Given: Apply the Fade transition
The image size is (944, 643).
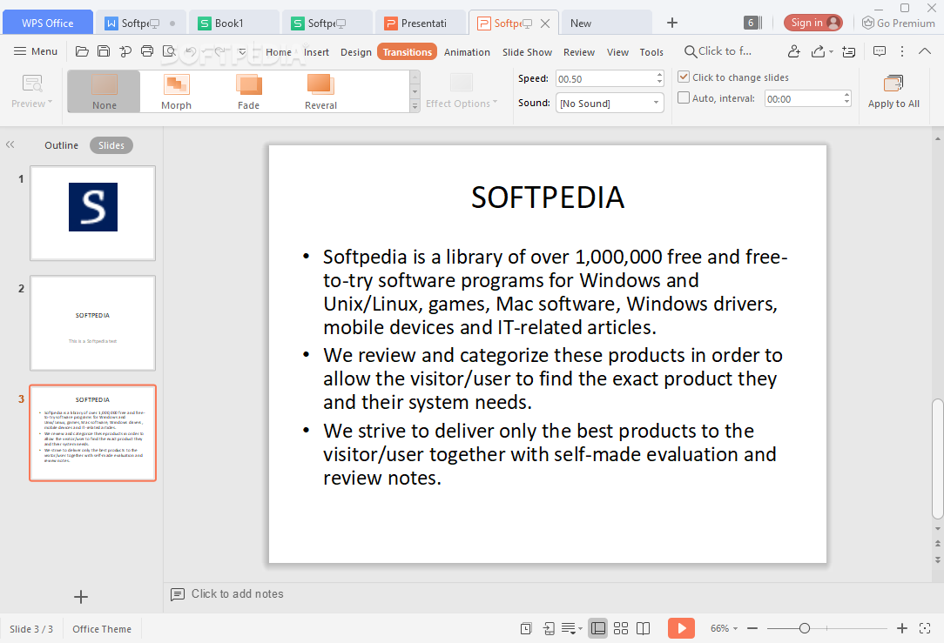Looking at the screenshot, I should click(x=249, y=91).
